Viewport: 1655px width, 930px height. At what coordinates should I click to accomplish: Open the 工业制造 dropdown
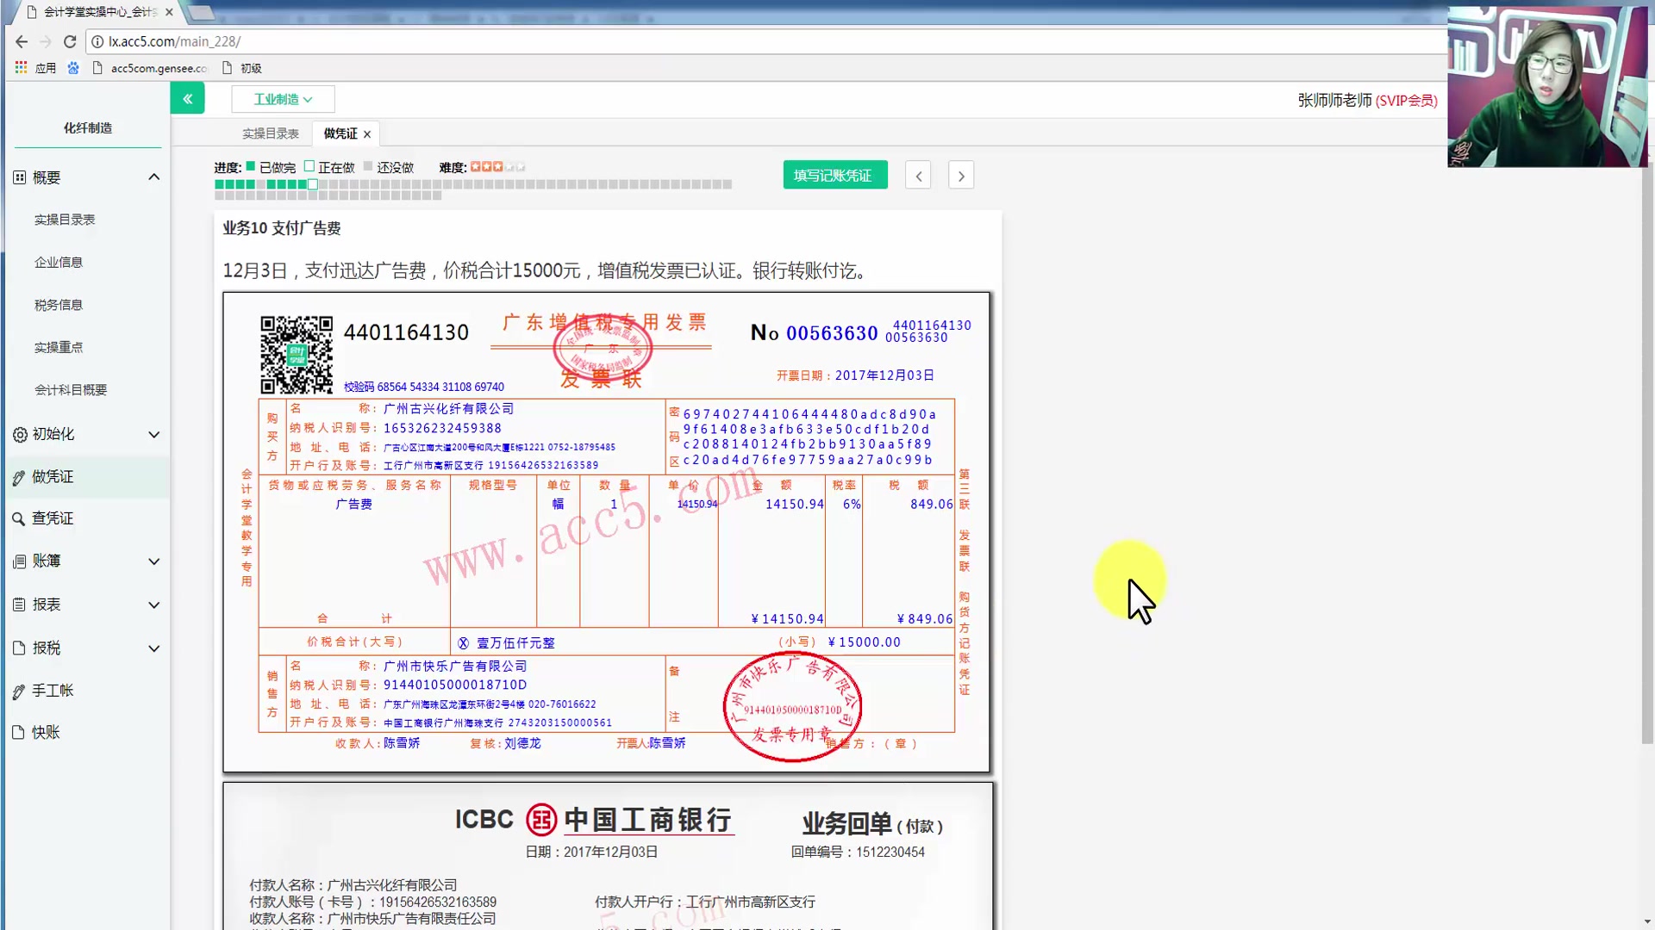click(x=283, y=99)
